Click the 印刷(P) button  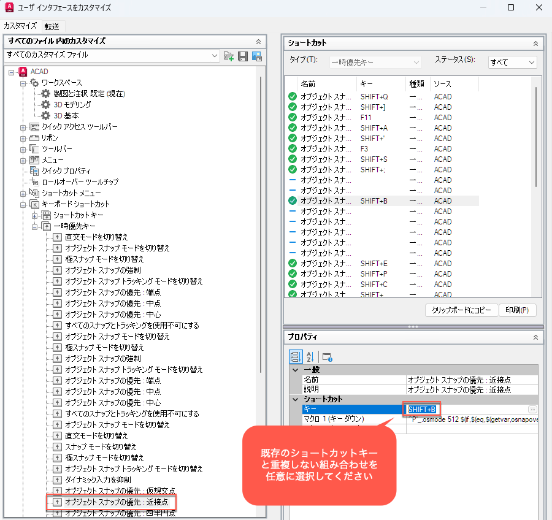517,310
